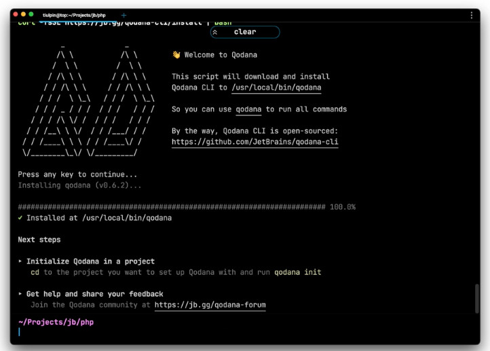
Task: Click the Installed at /usr/local/bin/qodana line
Action: (x=99, y=218)
